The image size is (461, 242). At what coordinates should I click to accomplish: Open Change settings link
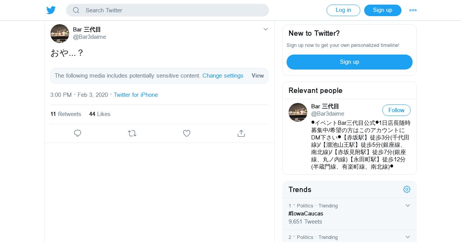point(223,76)
